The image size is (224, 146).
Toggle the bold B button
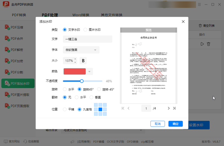(x=83, y=61)
